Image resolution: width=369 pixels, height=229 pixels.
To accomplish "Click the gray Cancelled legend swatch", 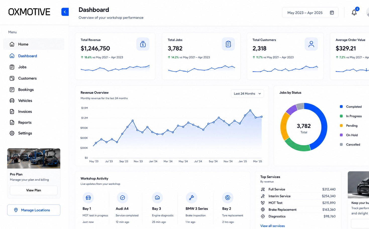I will [341, 145].
